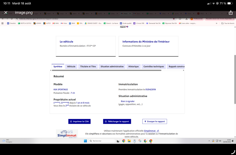Open the BOITE A OUTILS bookmark
The width and height of the screenshot is (236, 155).
pos(24,23)
